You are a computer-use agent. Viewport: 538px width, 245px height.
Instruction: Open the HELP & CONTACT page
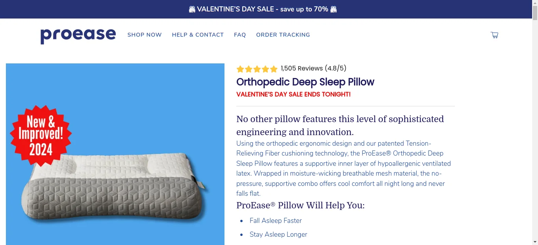[198, 35]
